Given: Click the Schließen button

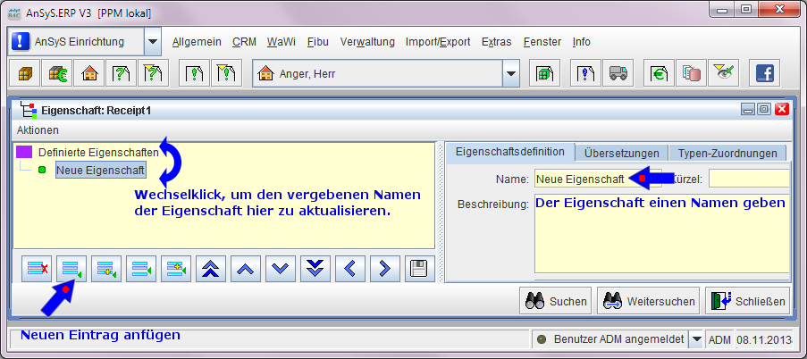Looking at the screenshot, I should (x=749, y=302).
